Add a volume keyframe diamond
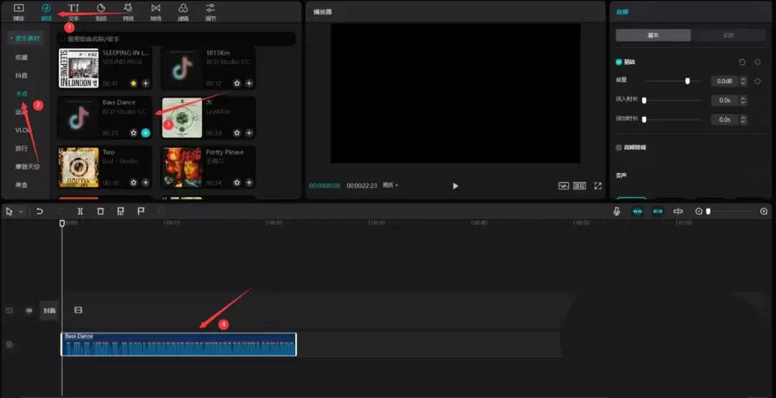 [x=757, y=81]
